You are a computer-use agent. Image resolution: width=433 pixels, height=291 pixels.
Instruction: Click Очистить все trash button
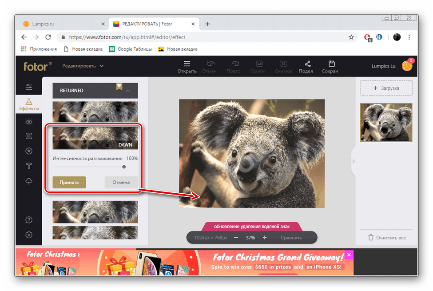pos(387,238)
